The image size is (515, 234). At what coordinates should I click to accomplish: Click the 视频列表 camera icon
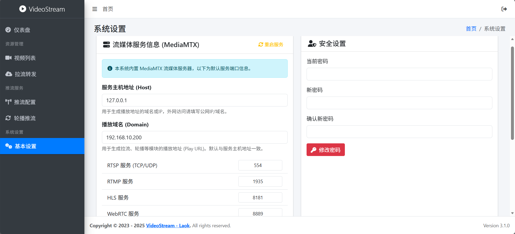click(x=8, y=58)
